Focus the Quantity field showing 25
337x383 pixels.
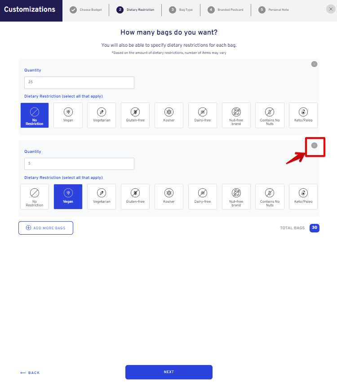tap(79, 83)
